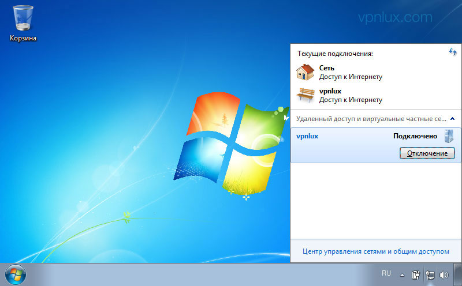Screen dimensions: 462x286
Task: Click the house icon next to Сеть
Action: pyautogui.click(x=305, y=73)
